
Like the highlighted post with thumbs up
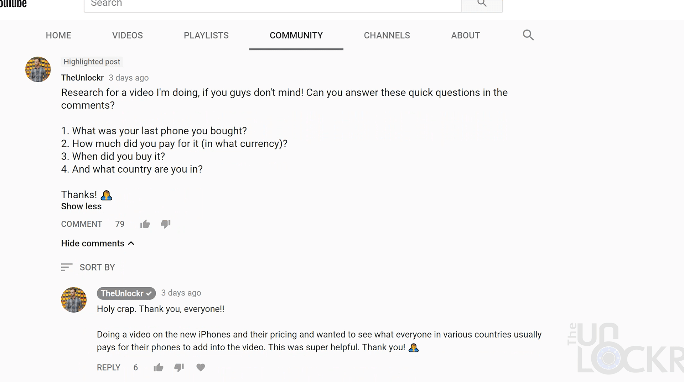(x=145, y=224)
